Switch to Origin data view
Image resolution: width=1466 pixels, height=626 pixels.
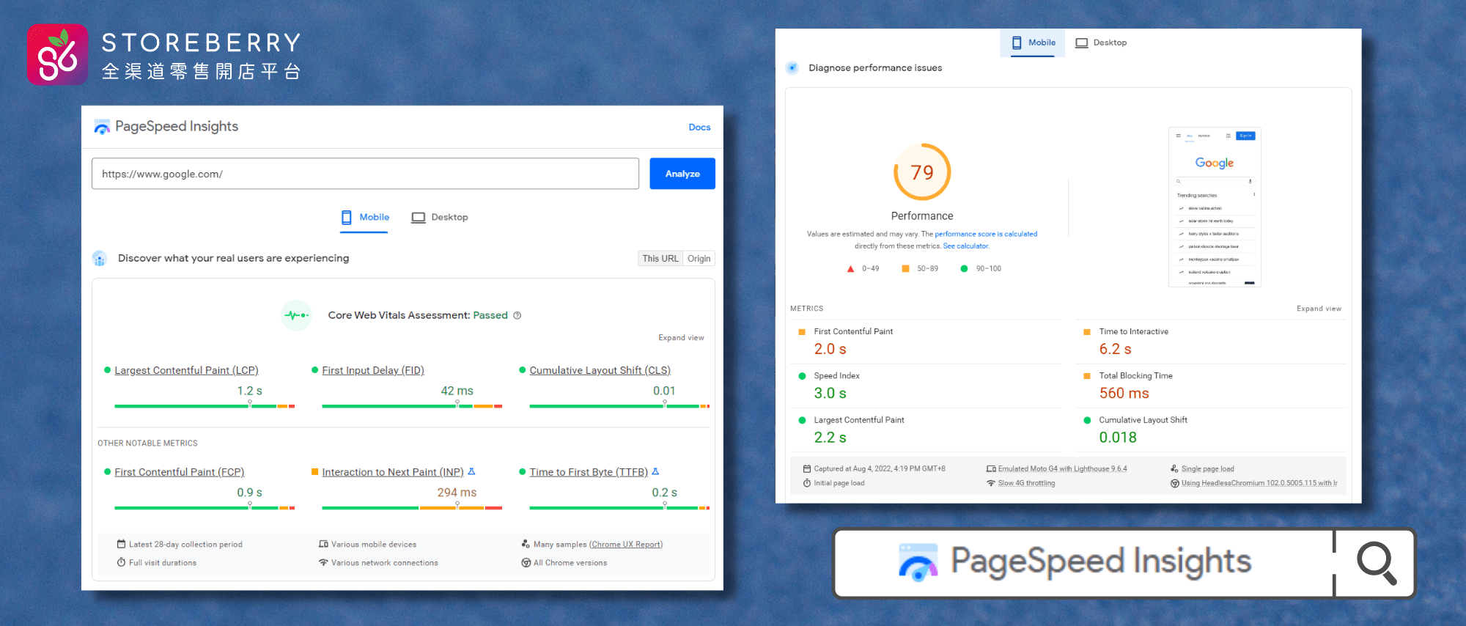[699, 259]
